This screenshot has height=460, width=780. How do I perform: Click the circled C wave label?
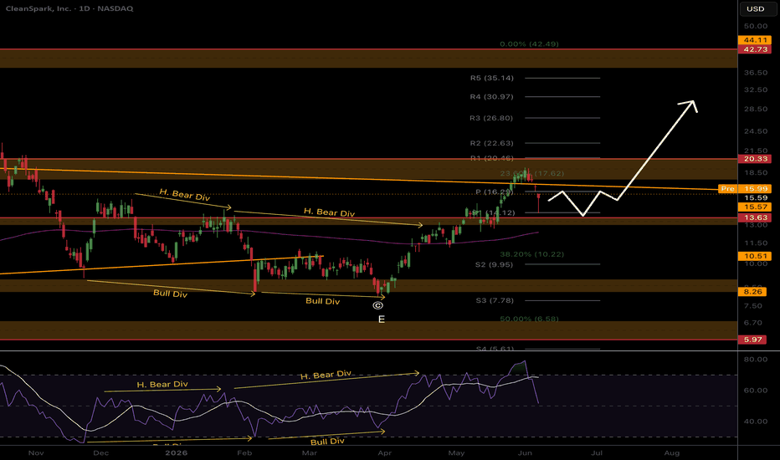pos(378,305)
